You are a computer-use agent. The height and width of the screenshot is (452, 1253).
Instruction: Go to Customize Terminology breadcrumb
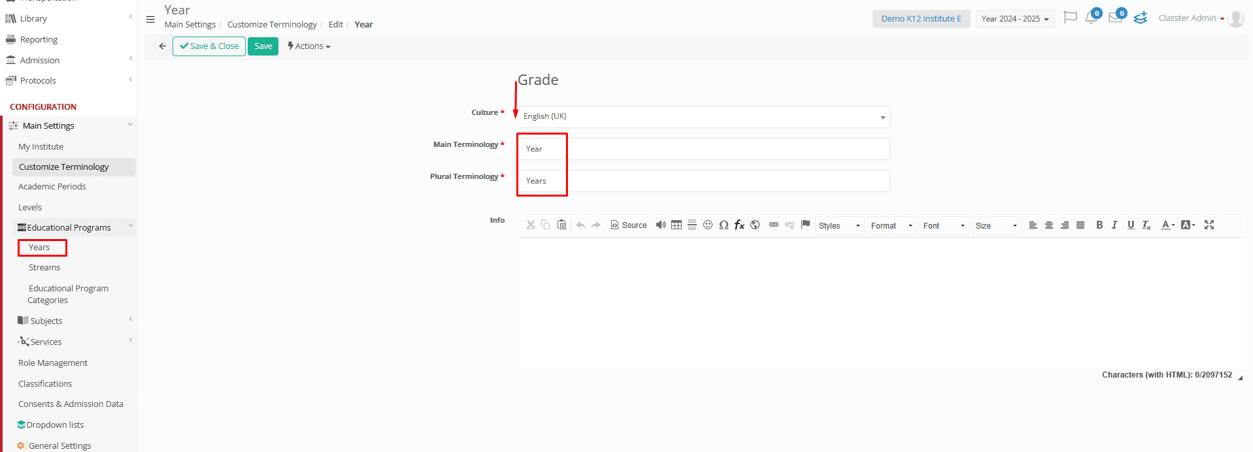pyautogui.click(x=272, y=25)
